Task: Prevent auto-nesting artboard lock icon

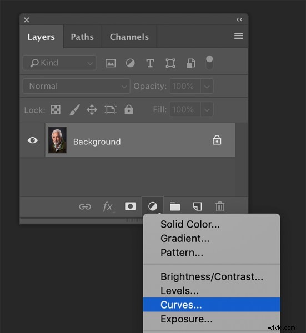Action: [x=111, y=109]
